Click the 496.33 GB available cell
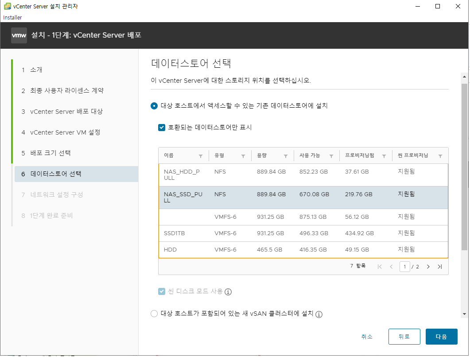470x357 pixels. (x=314, y=233)
